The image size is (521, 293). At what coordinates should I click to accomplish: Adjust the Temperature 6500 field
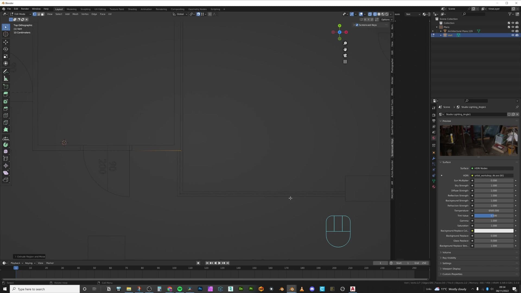(x=494, y=211)
